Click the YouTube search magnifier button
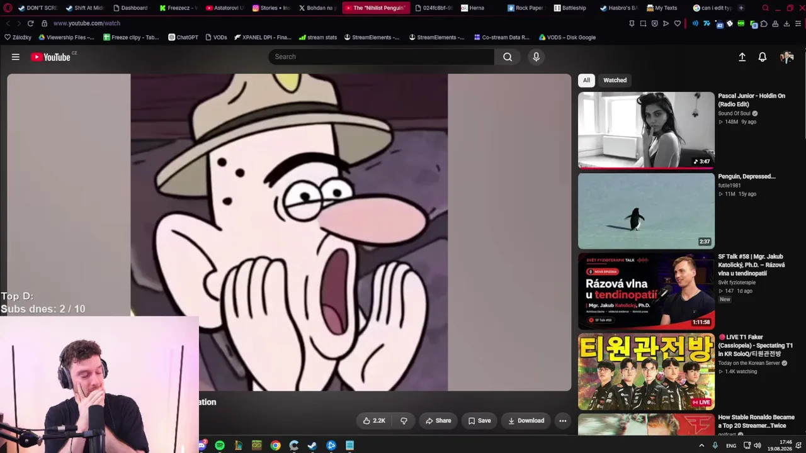806x453 pixels. click(x=508, y=57)
